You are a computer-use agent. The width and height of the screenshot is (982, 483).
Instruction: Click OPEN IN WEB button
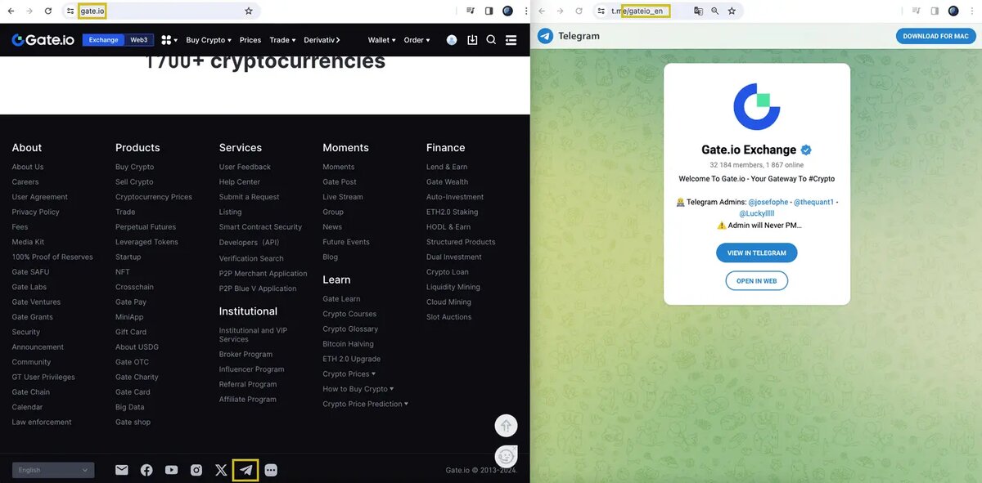756,280
